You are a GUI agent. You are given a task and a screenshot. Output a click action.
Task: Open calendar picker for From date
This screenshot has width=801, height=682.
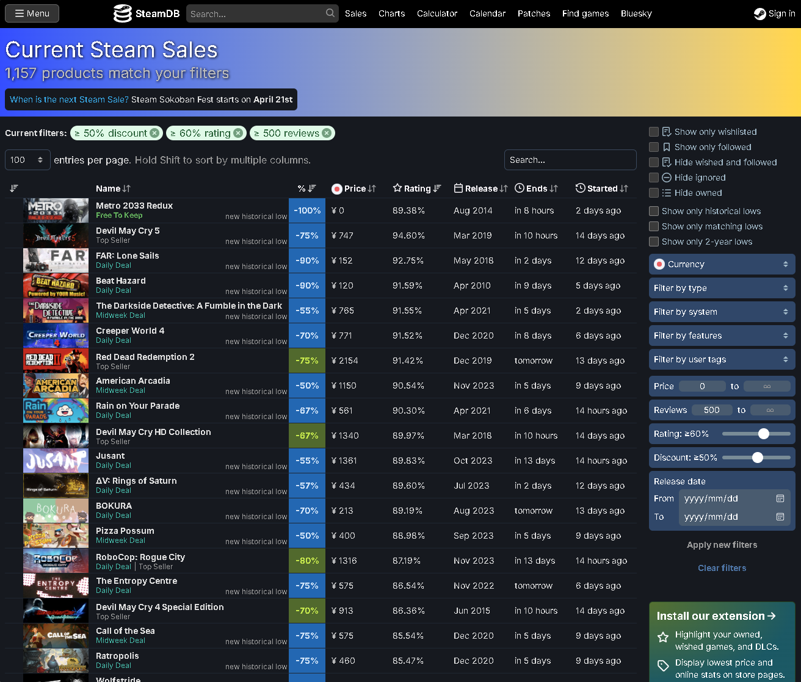[780, 498]
